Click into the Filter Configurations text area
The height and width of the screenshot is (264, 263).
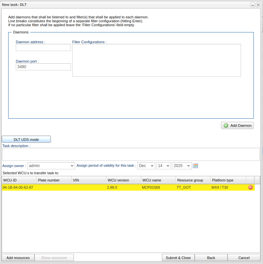[x=156, y=61]
